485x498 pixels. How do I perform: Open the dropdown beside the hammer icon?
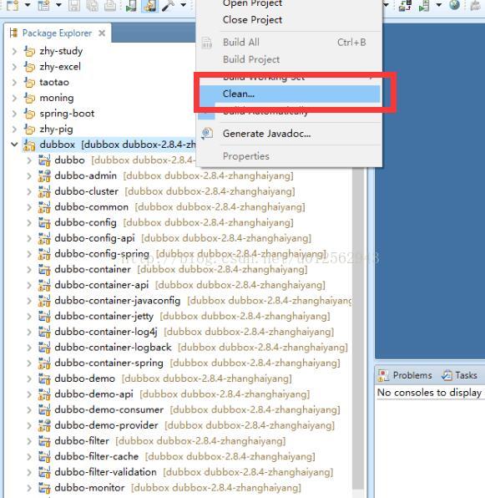coord(183,5)
